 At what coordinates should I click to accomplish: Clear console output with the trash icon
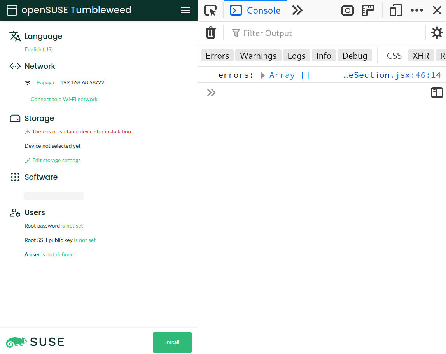(x=211, y=33)
